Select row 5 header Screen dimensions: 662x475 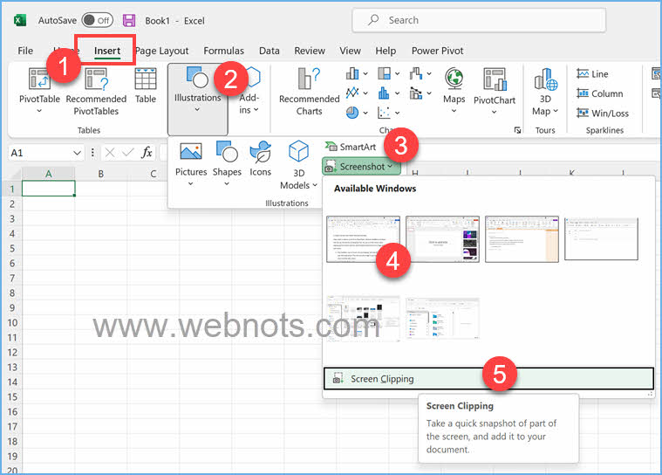coord(12,249)
